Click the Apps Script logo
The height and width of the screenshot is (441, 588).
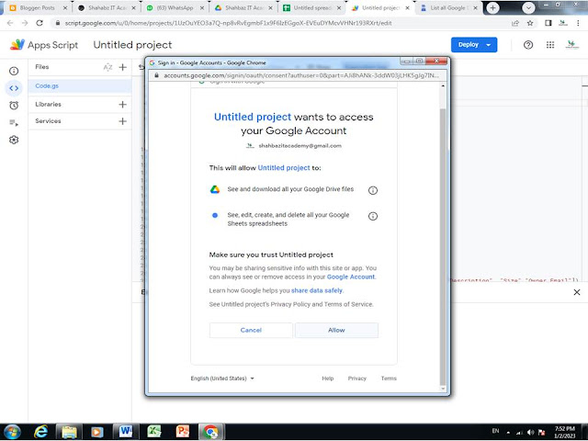(x=17, y=45)
